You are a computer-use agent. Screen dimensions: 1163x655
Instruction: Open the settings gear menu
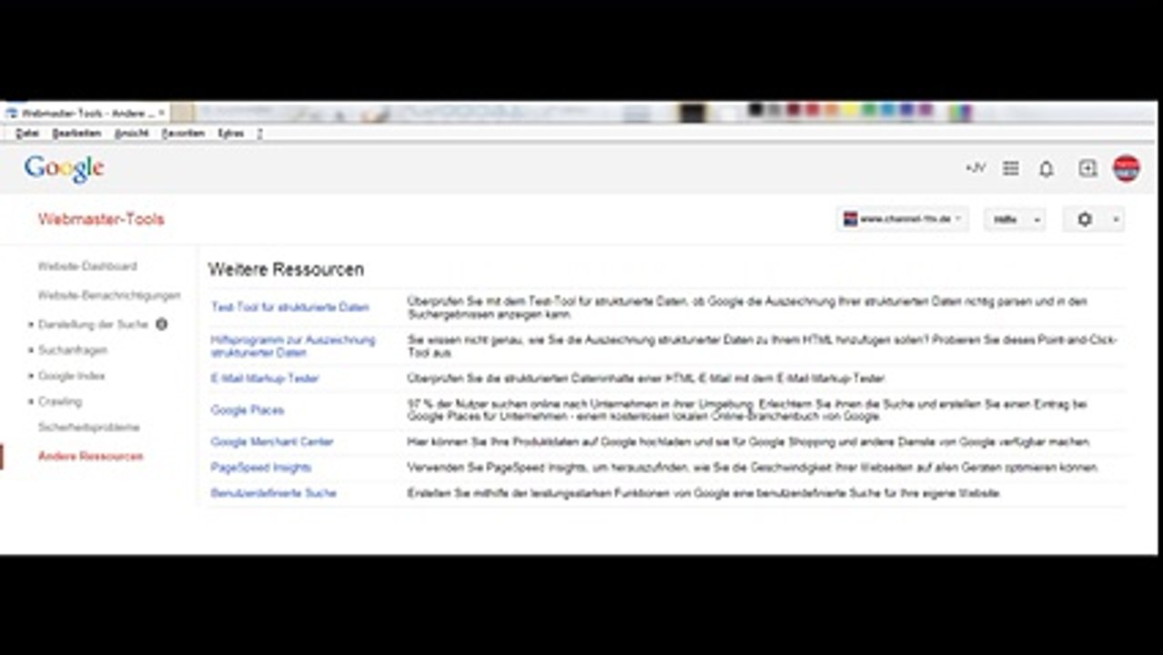pos(1093,219)
